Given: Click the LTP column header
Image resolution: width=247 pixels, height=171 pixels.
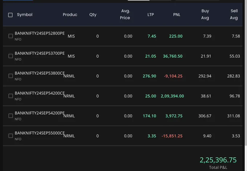Looking at the screenshot, I should point(151,15).
